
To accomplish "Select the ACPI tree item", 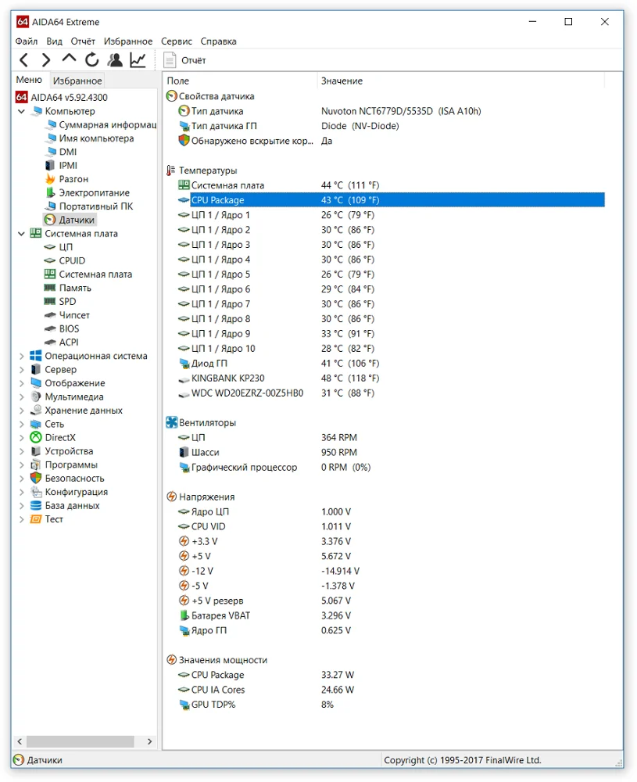I will click(x=69, y=343).
